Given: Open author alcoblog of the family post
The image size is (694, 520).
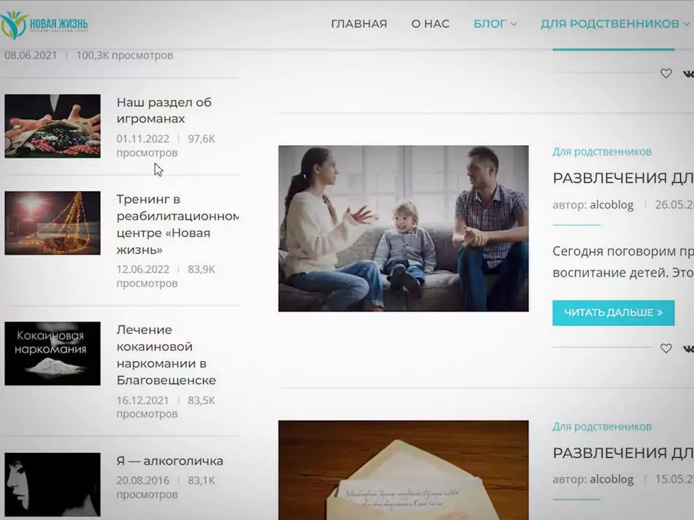Looking at the screenshot, I should click(x=611, y=205).
